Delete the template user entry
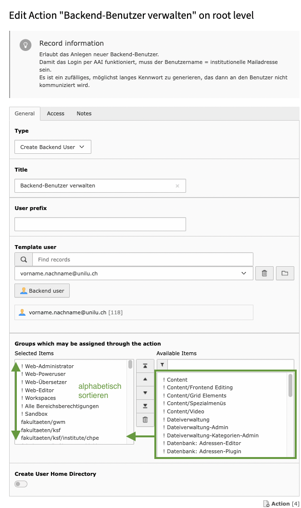This screenshot has height=508, width=301. click(x=264, y=273)
